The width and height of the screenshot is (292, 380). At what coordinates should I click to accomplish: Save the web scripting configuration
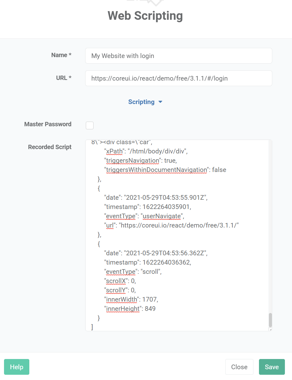272,367
